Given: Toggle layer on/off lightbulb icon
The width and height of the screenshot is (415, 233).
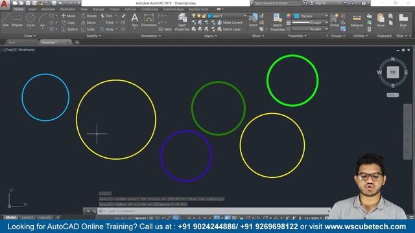Looking at the screenshot, I should pyautogui.click(x=194, y=16).
